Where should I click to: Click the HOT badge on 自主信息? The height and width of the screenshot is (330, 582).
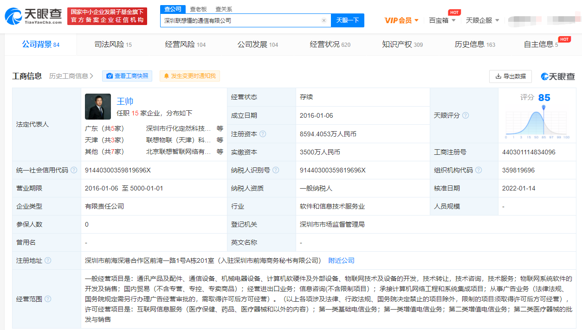(x=564, y=39)
